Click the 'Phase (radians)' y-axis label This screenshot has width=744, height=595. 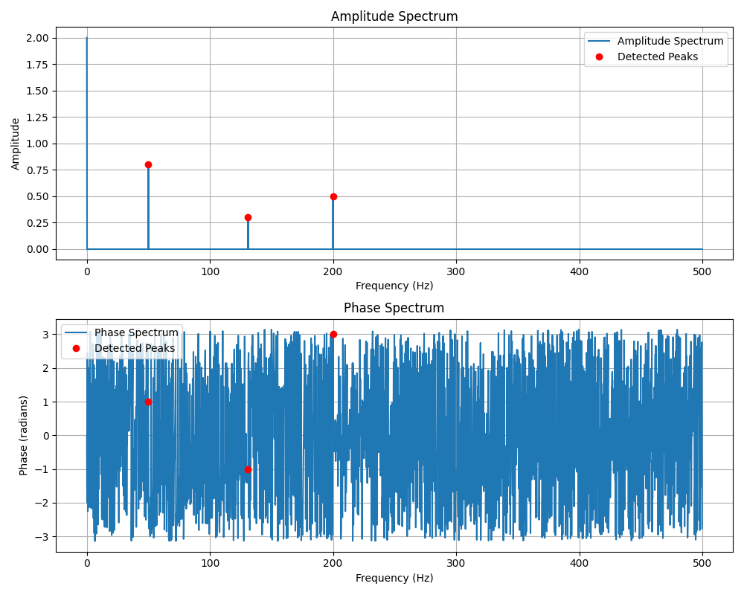[x=23, y=436]
